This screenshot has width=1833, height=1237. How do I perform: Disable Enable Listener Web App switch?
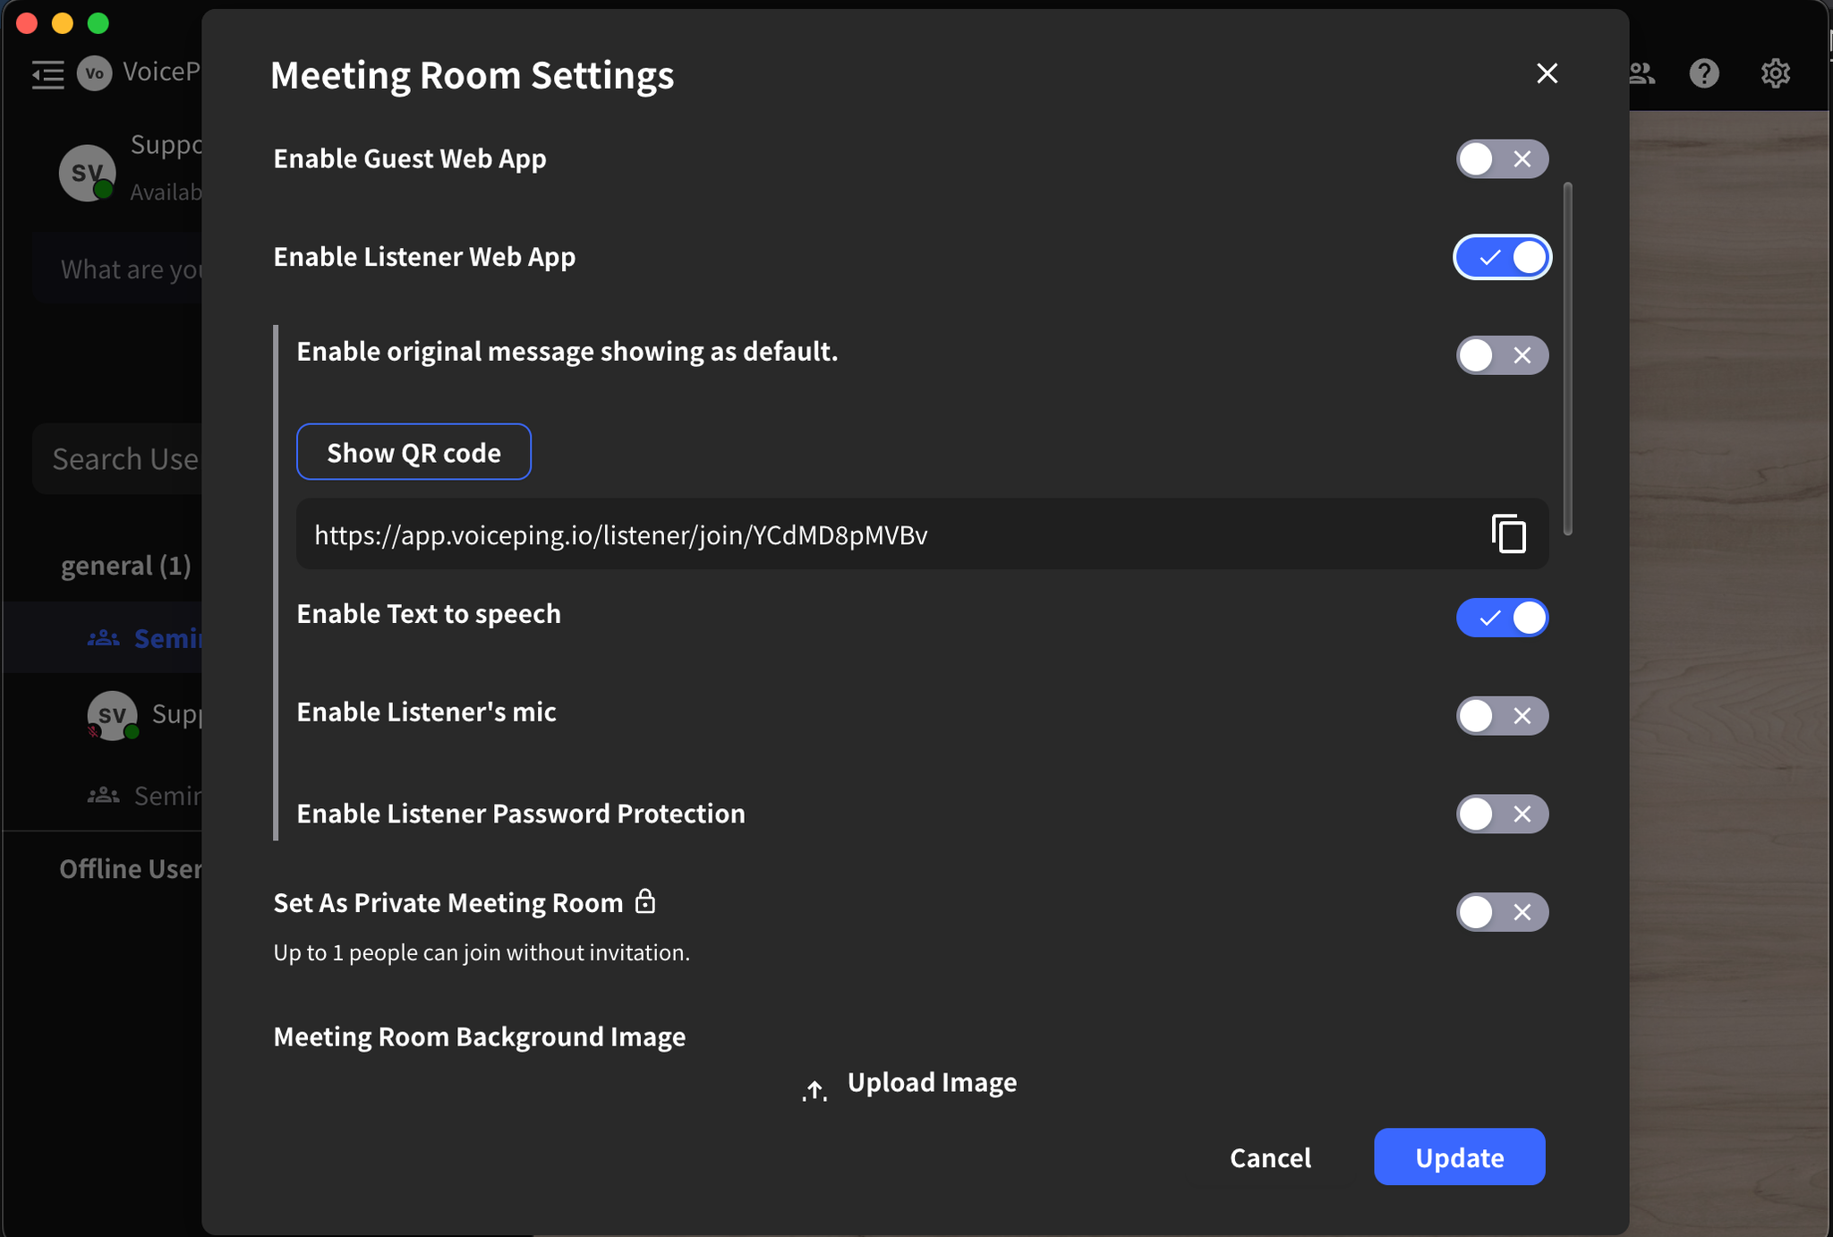(1501, 258)
